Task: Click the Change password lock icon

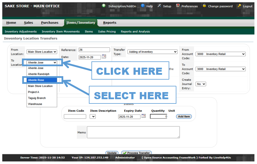Action: click(x=204, y=6)
